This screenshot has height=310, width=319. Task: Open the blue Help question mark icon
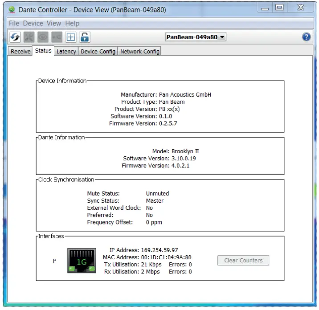point(306,37)
